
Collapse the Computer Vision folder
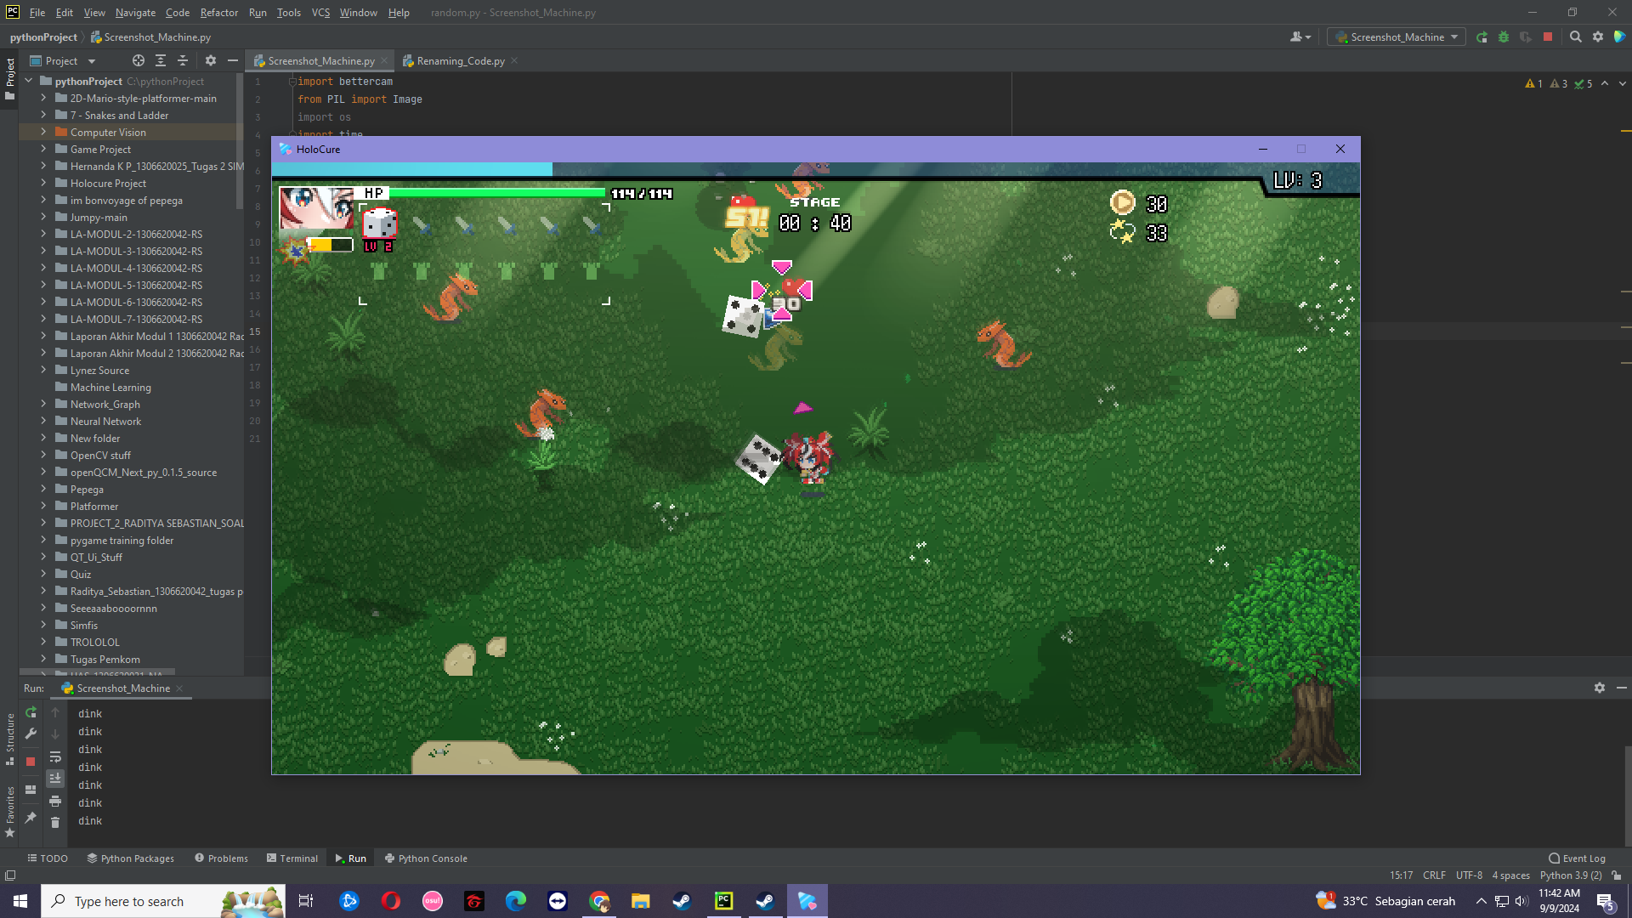(43, 132)
